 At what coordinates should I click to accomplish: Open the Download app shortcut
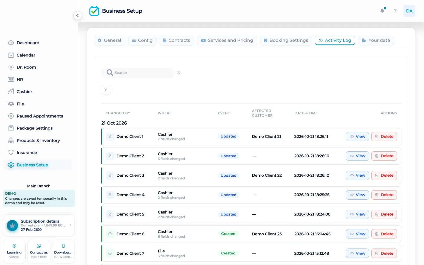click(63, 251)
